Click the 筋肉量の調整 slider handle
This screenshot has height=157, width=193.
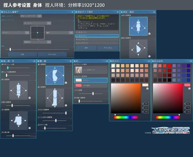(x=79, y=101)
